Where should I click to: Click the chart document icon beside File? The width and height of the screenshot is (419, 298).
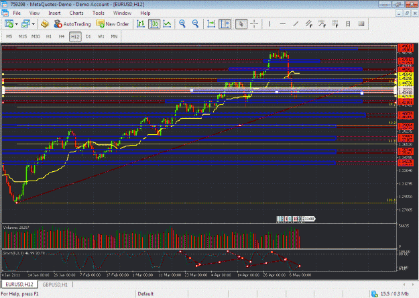[x=5, y=13]
